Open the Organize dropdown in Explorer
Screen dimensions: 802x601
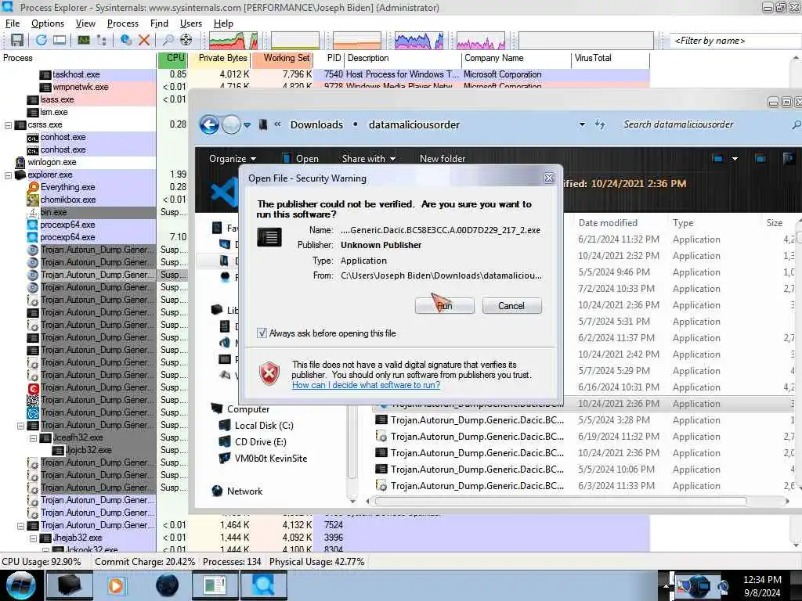click(x=233, y=159)
